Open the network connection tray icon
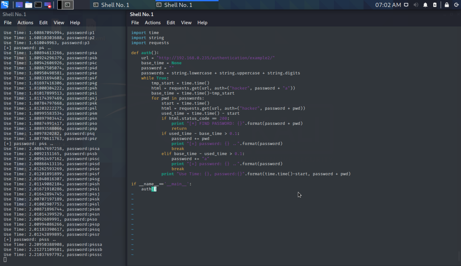 pyautogui.click(x=406, y=5)
